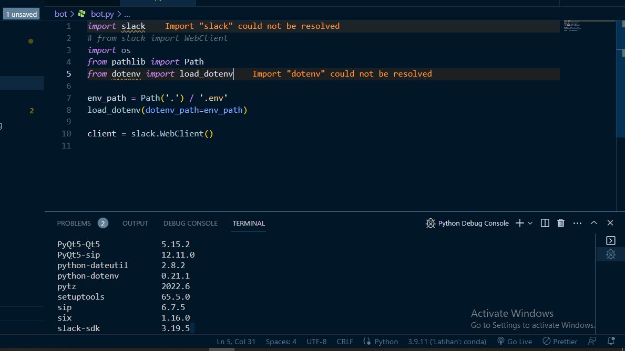Change line ending via CRLF

tap(345, 342)
